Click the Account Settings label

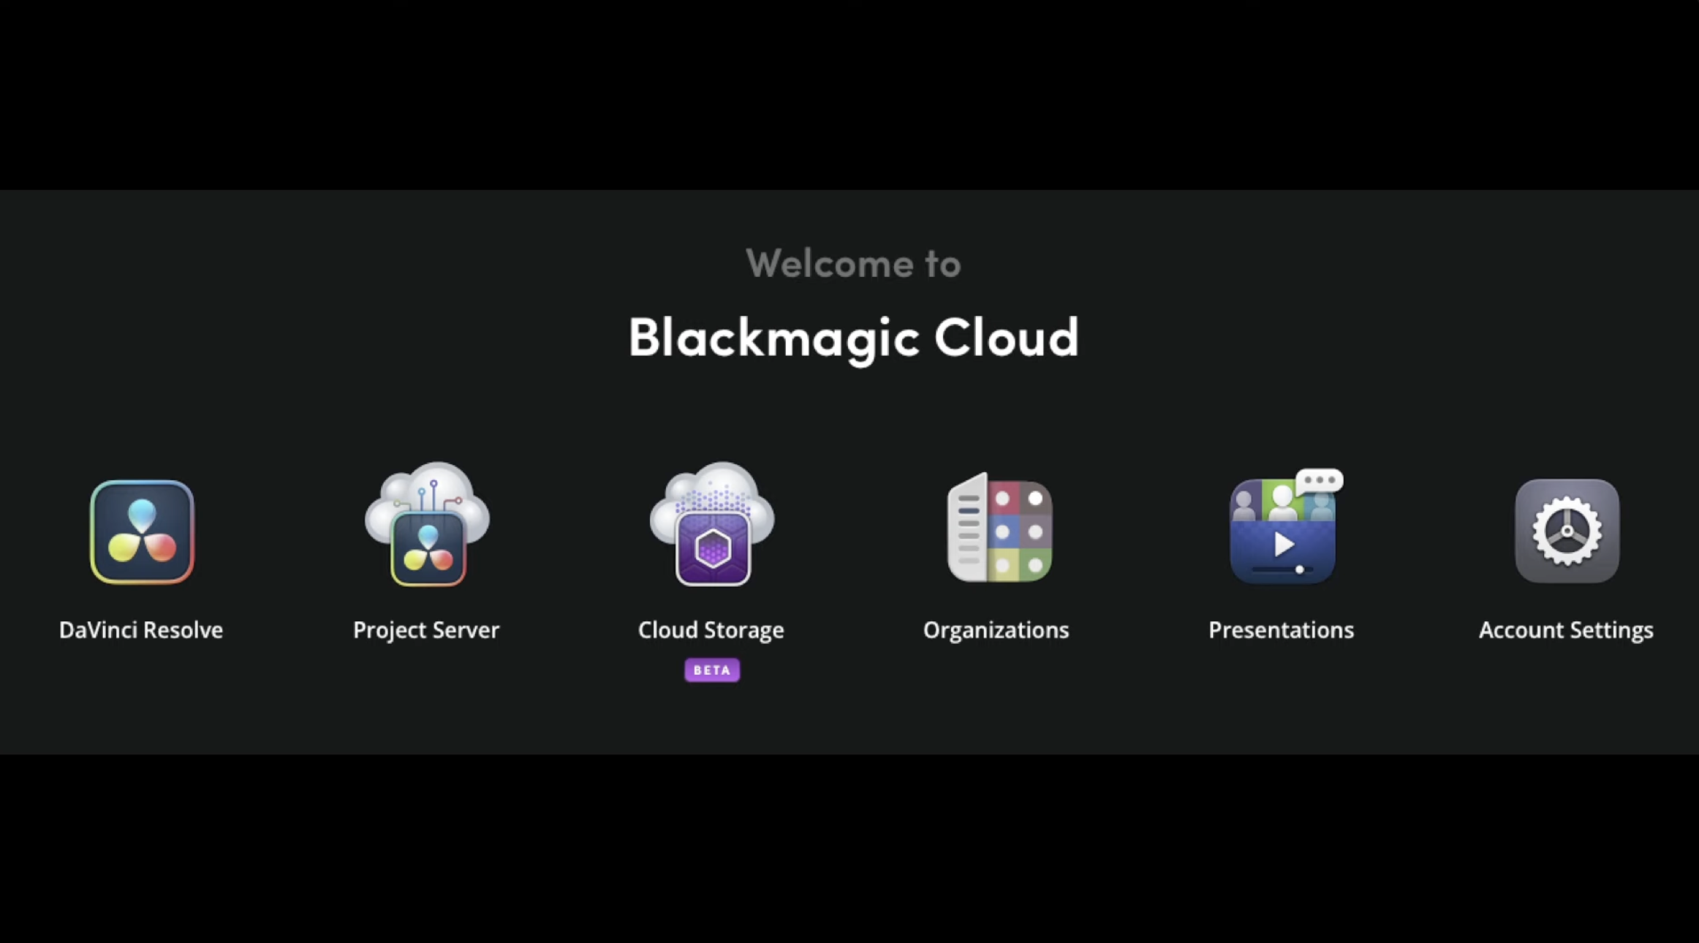point(1566,630)
